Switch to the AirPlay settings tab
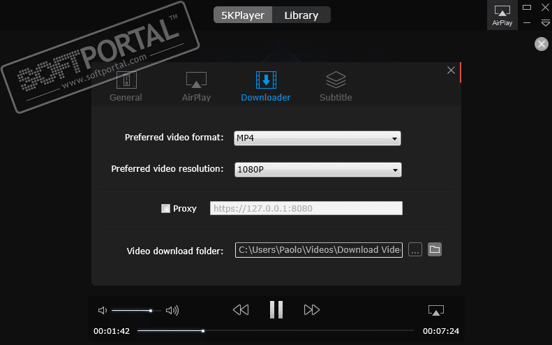This screenshot has height=345, width=552. pos(196,87)
